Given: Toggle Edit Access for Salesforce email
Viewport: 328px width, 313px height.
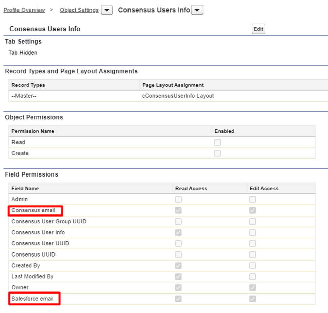Looking at the screenshot, I should click(253, 299).
